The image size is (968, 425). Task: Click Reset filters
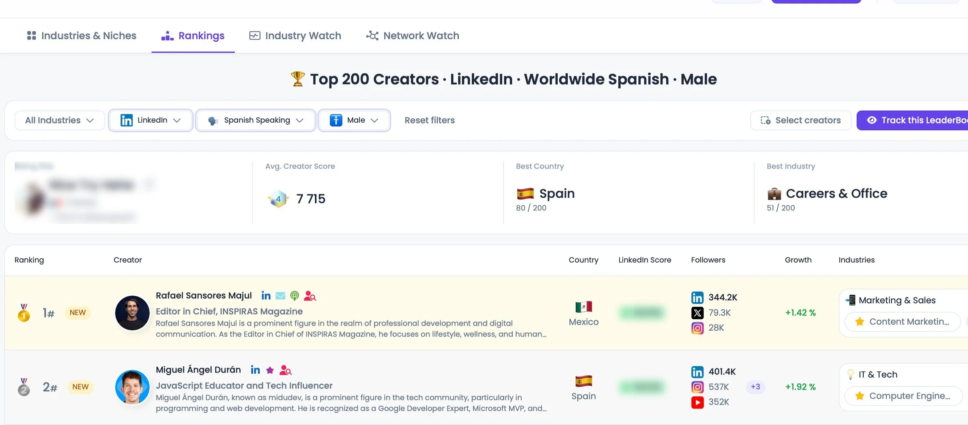[430, 120]
